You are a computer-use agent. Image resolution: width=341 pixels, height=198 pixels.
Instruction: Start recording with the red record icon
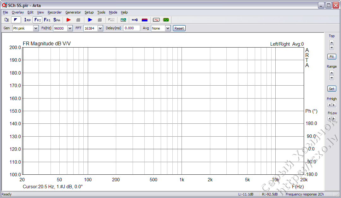point(68,20)
